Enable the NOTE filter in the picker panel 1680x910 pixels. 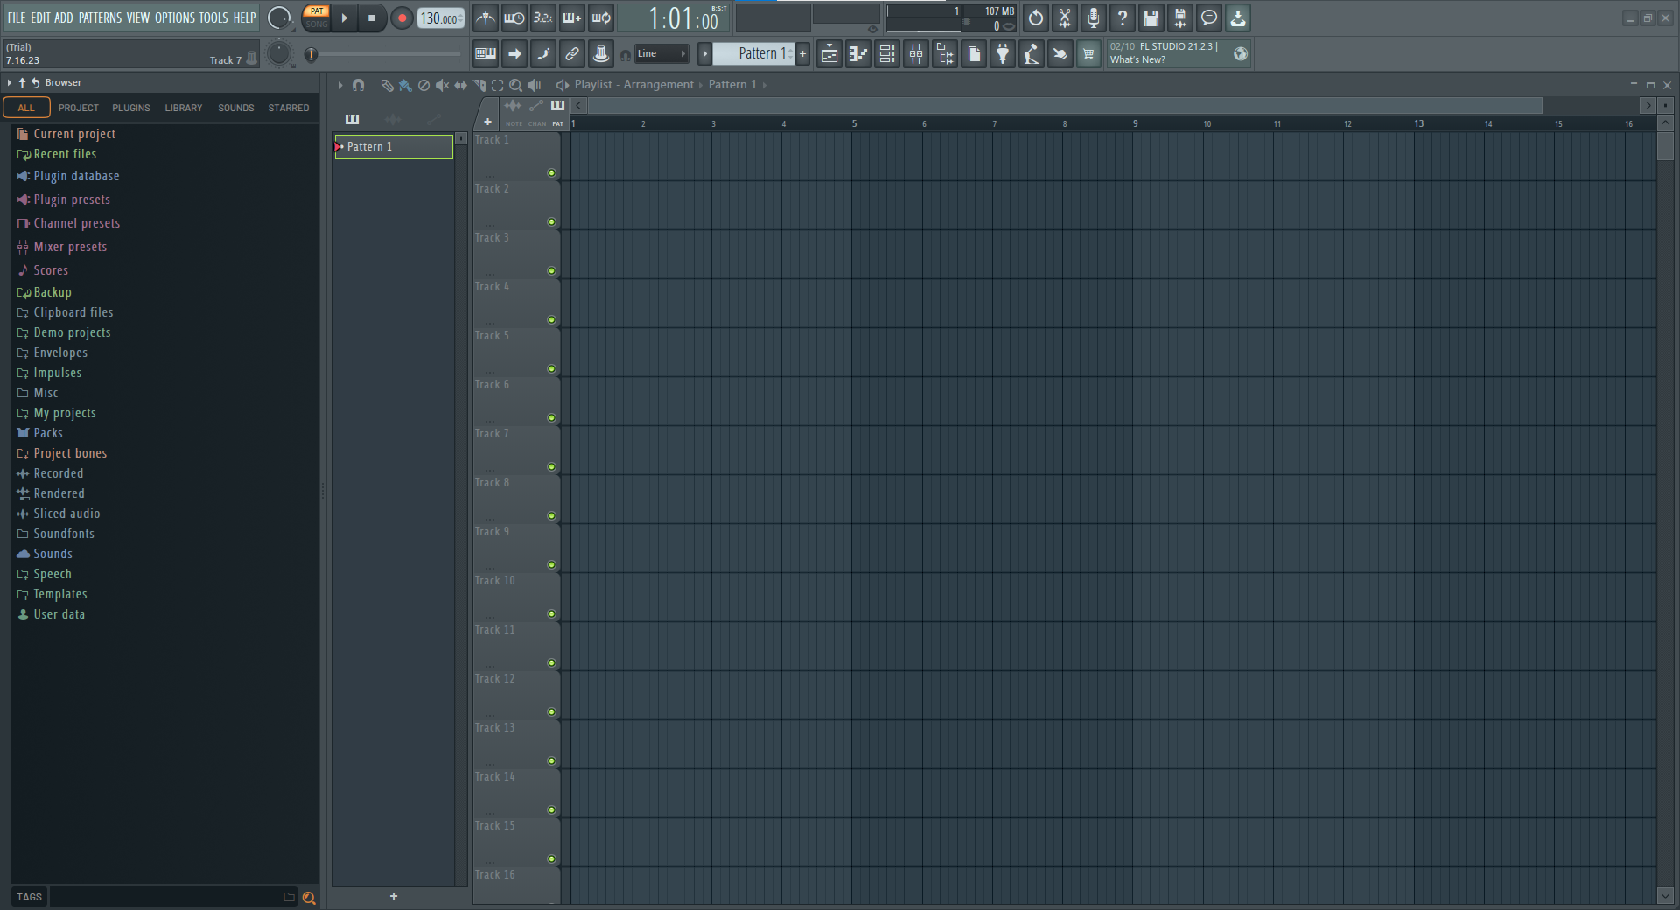click(x=514, y=114)
